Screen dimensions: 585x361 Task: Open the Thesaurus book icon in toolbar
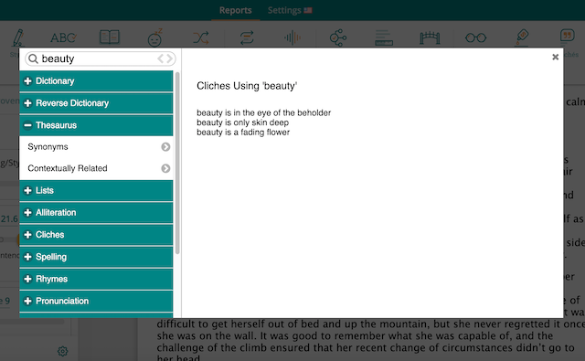click(110, 37)
